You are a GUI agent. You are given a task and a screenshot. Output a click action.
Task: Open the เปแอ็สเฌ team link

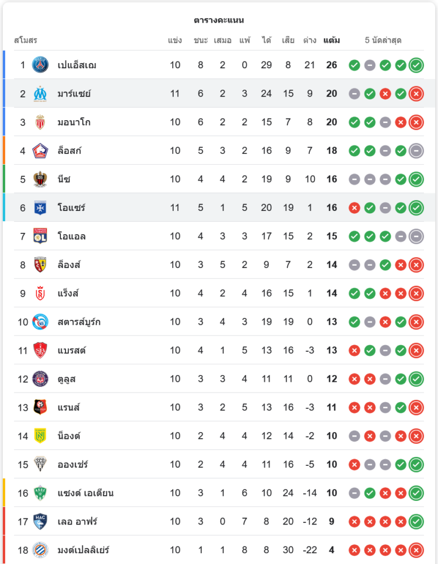click(77, 65)
